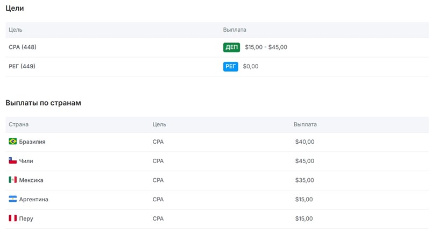Click the Peru flag icon
Image resolution: width=432 pixels, height=233 pixels.
pyautogui.click(x=13, y=218)
